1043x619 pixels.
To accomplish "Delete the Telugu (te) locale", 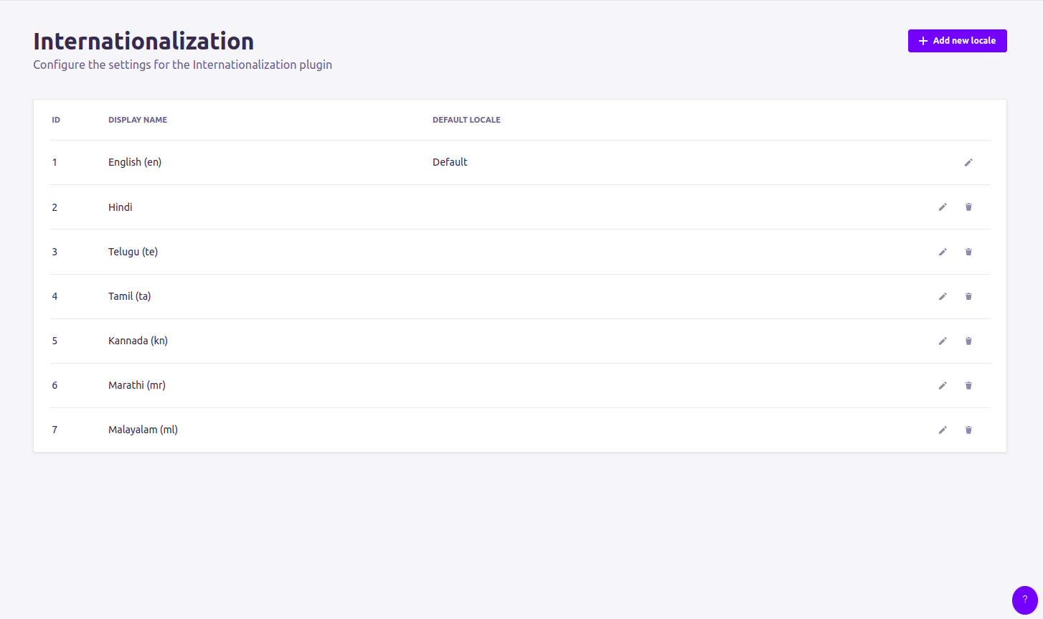I will [968, 252].
